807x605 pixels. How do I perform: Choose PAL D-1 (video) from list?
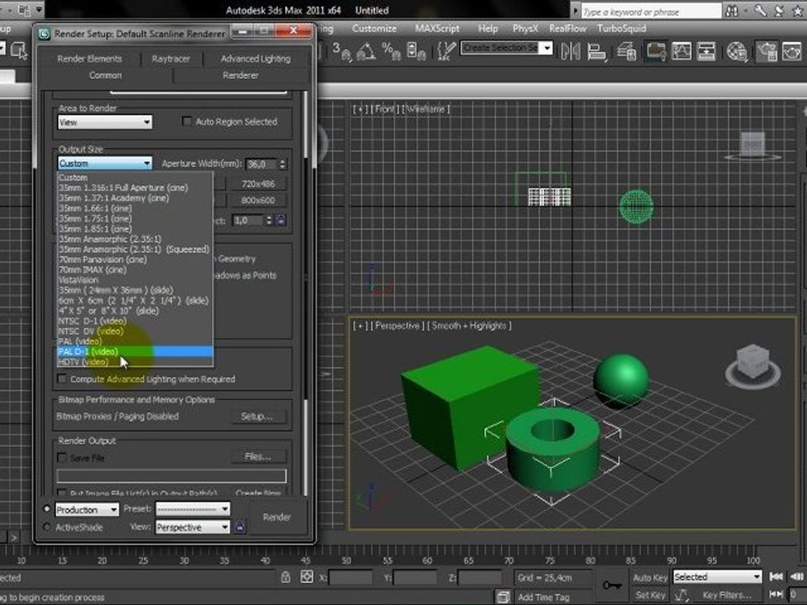pos(135,352)
